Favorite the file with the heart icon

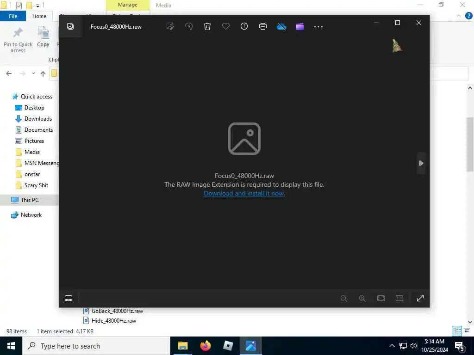coord(226,26)
